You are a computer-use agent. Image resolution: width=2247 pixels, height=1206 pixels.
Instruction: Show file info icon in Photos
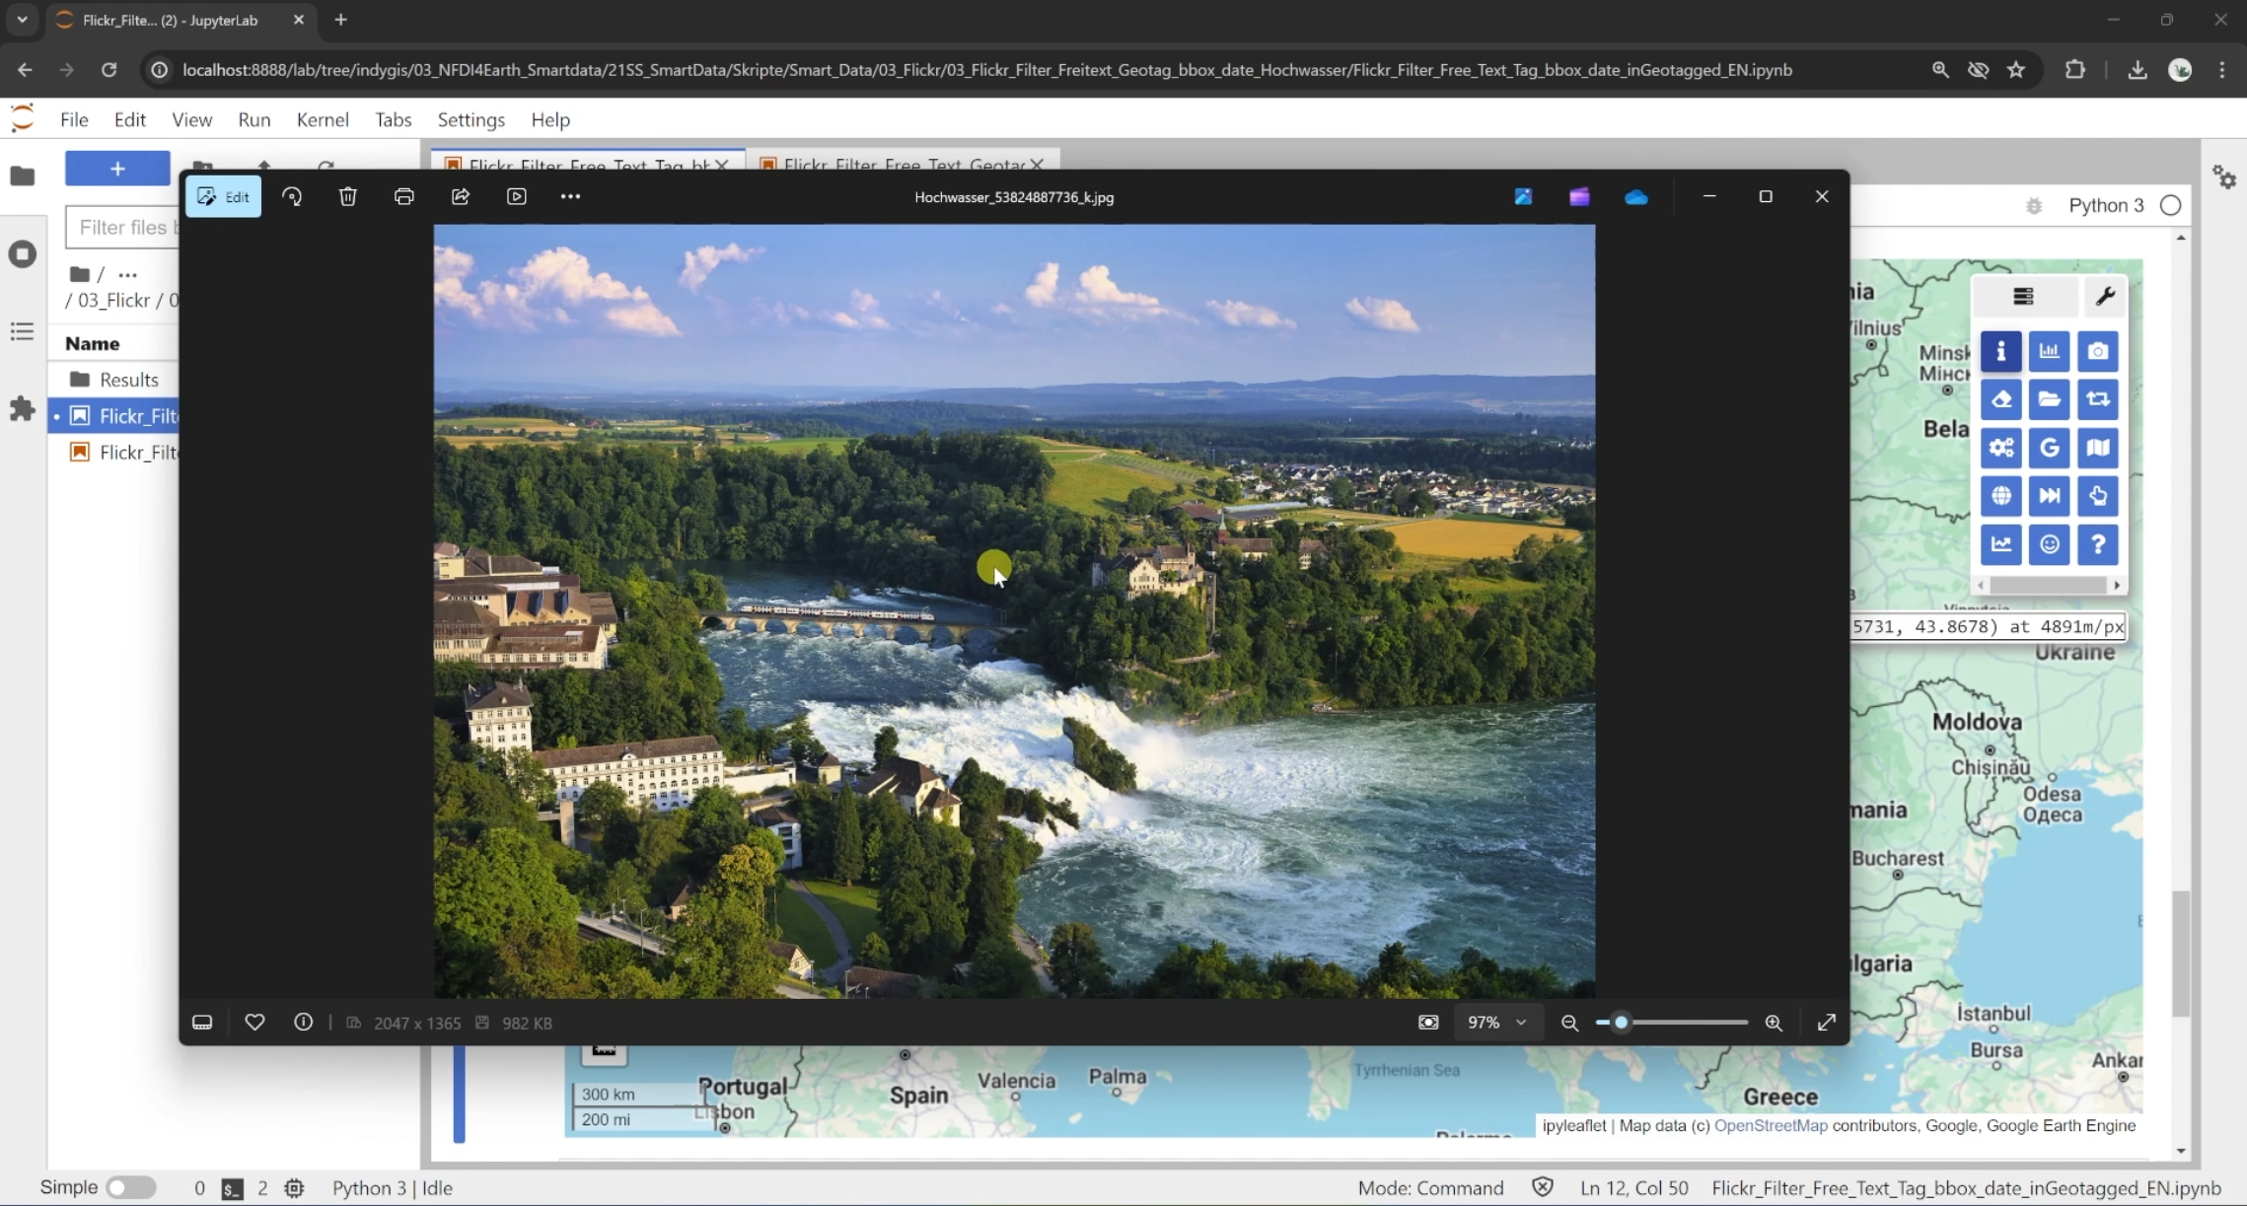click(303, 1023)
